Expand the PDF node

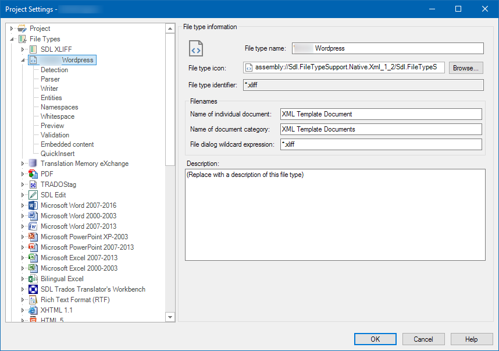tap(23, 174)
